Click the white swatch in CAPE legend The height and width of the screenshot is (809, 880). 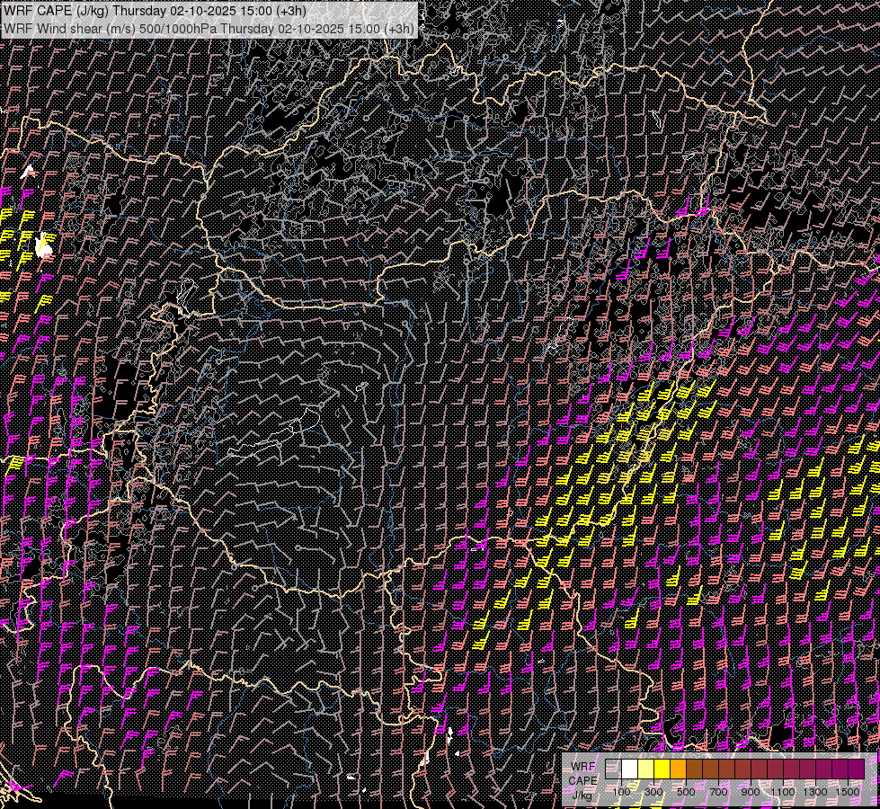629,769
